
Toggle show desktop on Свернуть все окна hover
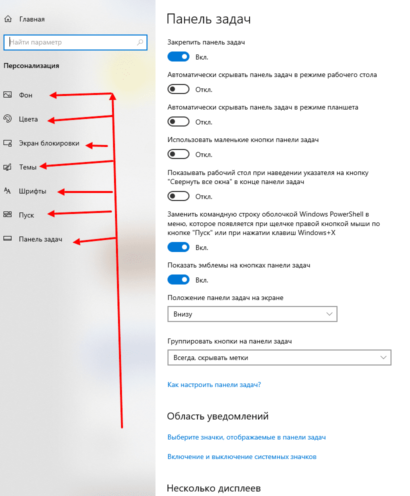[x=178, y=196]
